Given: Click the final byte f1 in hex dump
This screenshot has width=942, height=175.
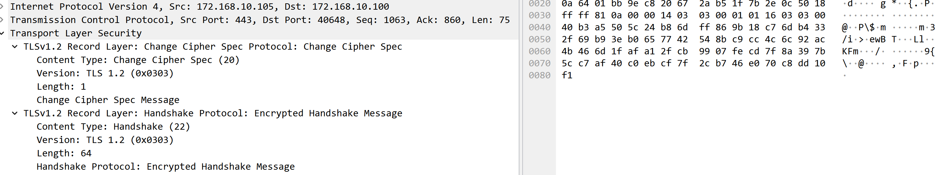Looking at the screenshot, I should click(x=567, y=75).
